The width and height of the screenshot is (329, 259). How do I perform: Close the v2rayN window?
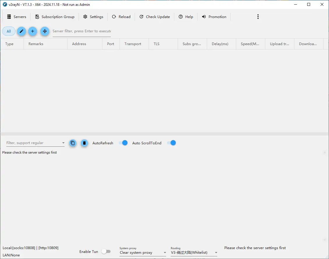point(322,4)
